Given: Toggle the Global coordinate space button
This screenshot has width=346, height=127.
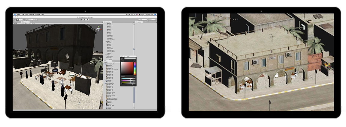Looking at the screenshot, I should click(x=35, y=20).
